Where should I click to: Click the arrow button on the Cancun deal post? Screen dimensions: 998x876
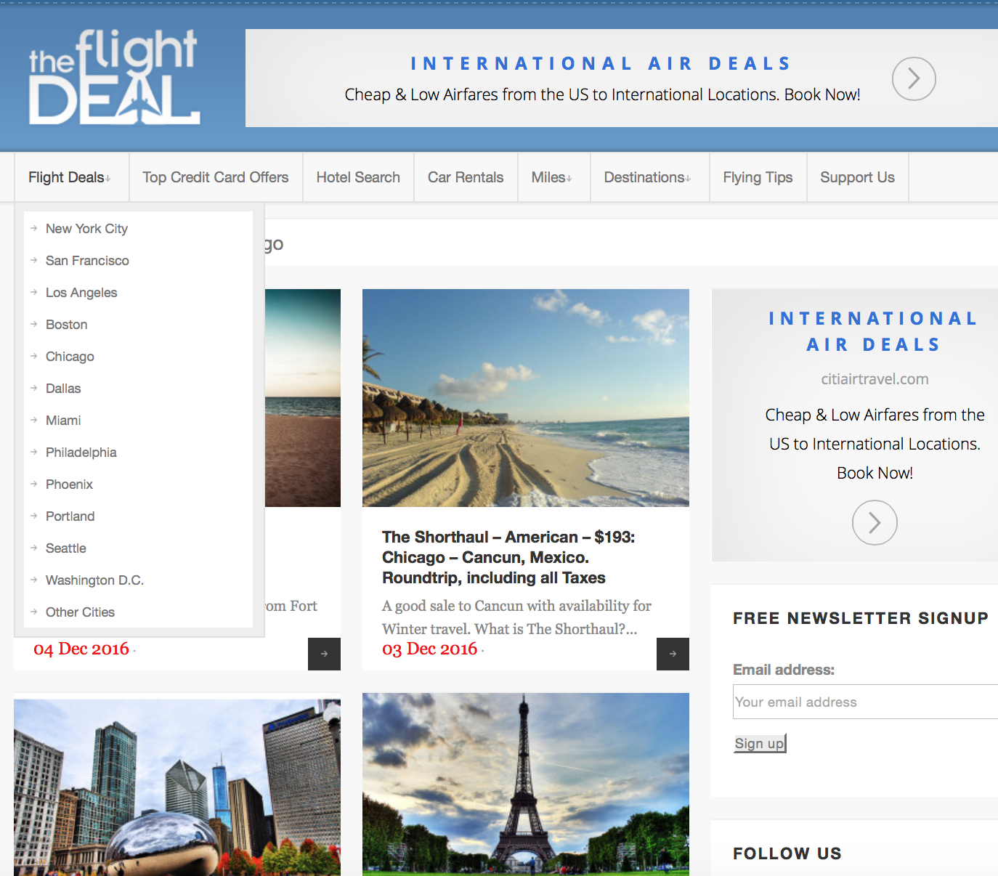click(673, 654)
